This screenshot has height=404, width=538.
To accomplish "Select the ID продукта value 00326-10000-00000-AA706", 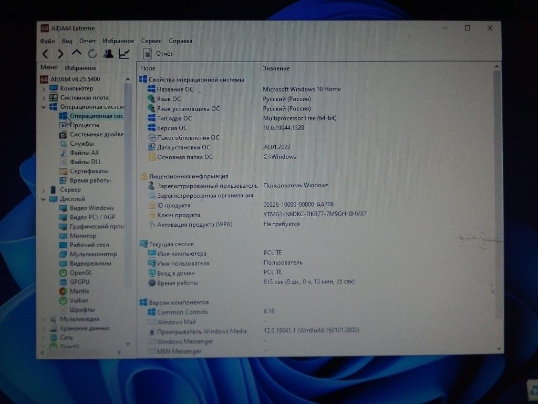I will coord(298,205).
